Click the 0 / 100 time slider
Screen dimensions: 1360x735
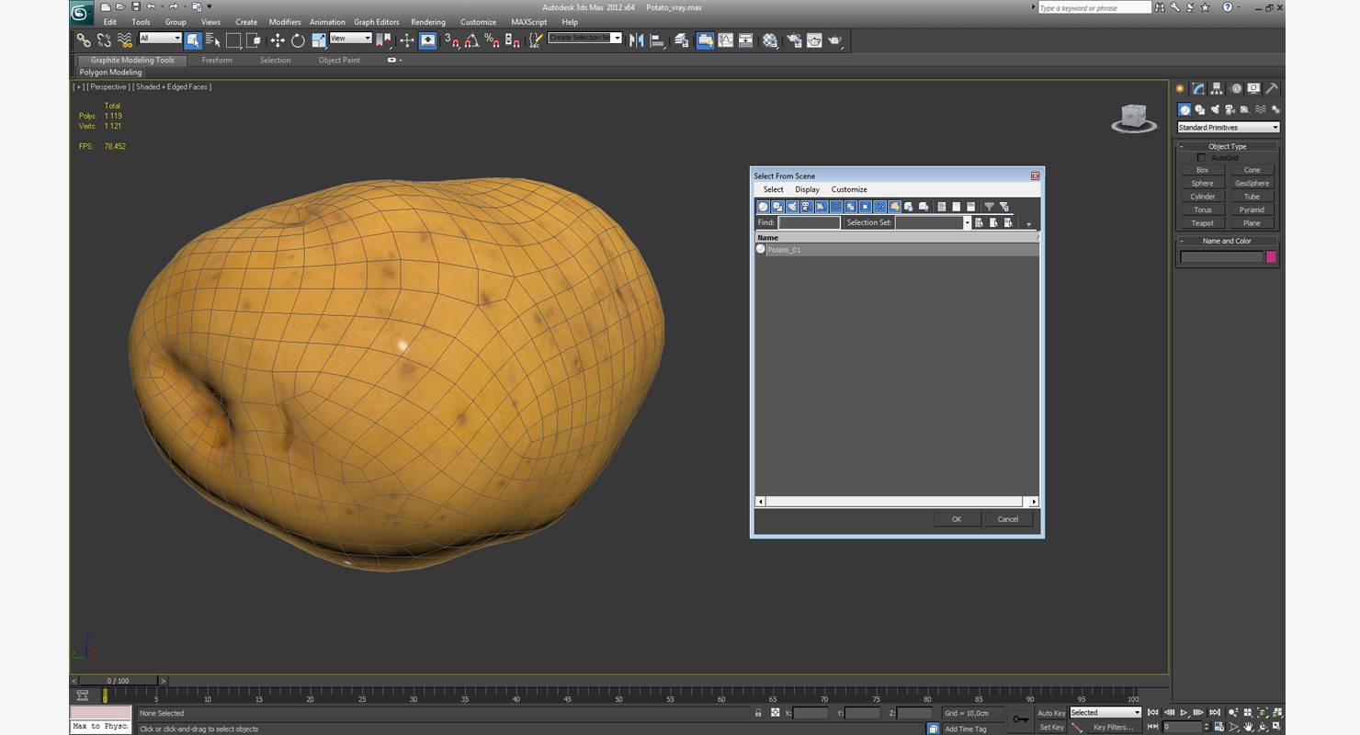[x=119, y=681]
